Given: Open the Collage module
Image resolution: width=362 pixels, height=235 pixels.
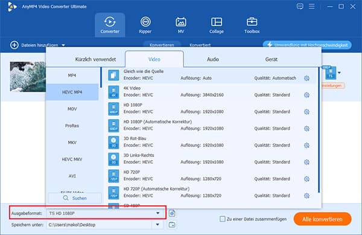Looking at the screenshot, I should [217, 25].
